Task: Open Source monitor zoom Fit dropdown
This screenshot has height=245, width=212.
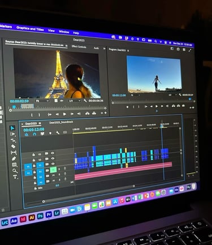Action: [42, 101]
